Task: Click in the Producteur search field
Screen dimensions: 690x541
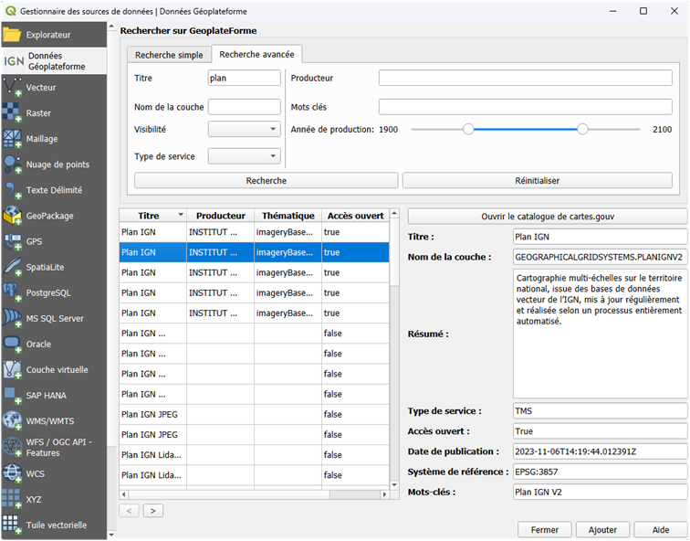Action: click(x=526, y=78)
